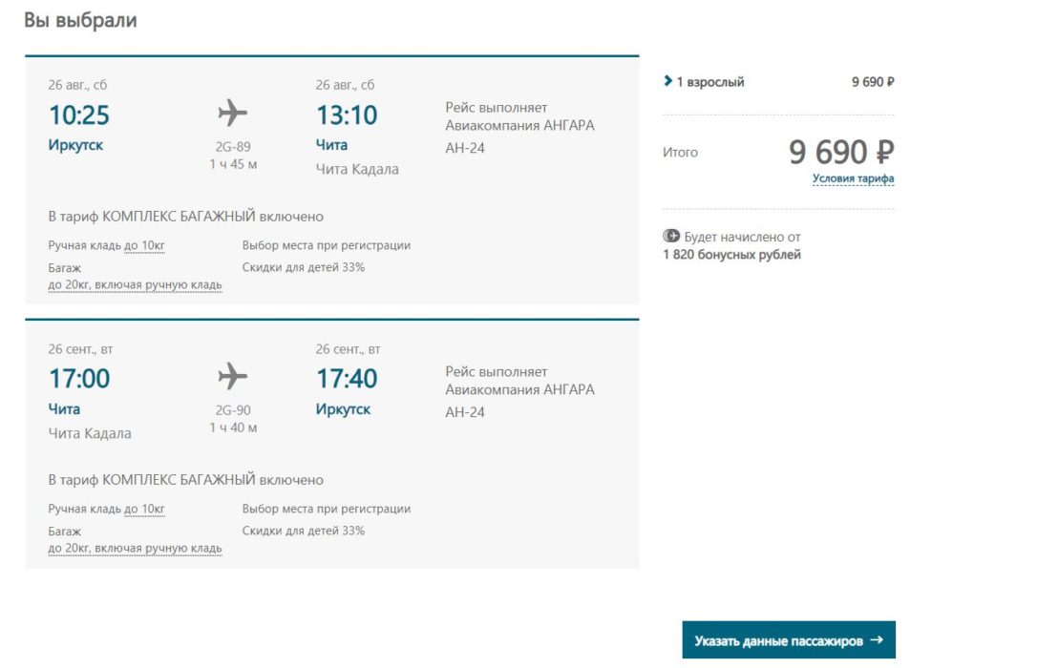Click the 13:10 arrival time
This screenshot has height=668, width=1037.
point(347,115)
